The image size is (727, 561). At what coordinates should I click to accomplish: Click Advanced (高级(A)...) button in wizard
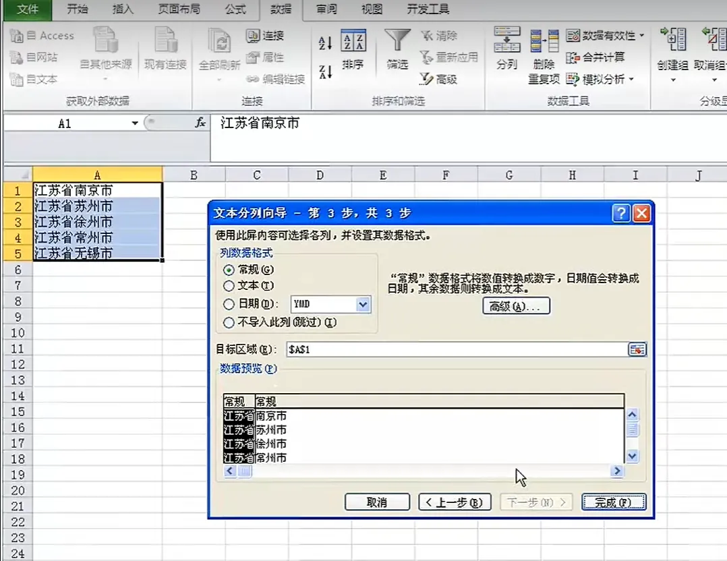[x=516, y=307]
